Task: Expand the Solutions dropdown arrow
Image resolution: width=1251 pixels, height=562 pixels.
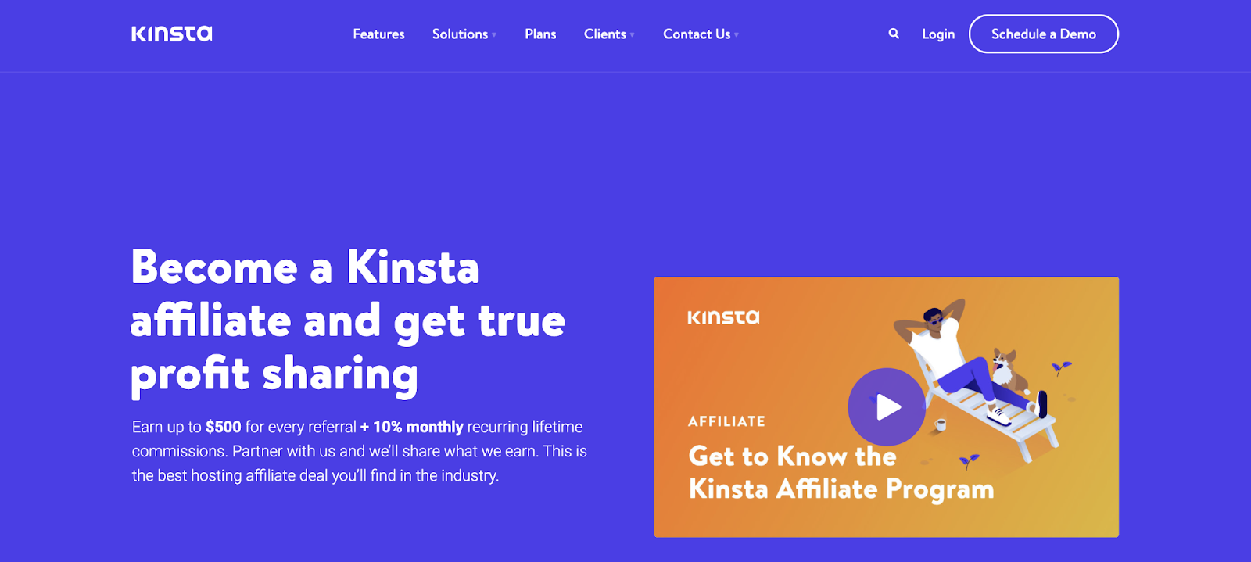Action: 494,35
